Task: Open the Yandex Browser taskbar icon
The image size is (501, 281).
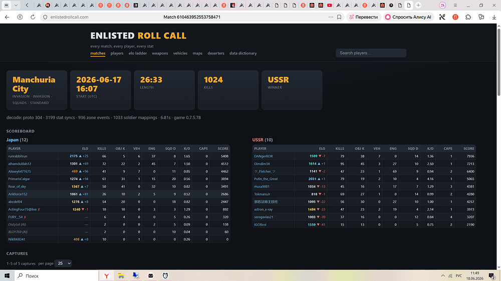Action: [x=106, y=275]
